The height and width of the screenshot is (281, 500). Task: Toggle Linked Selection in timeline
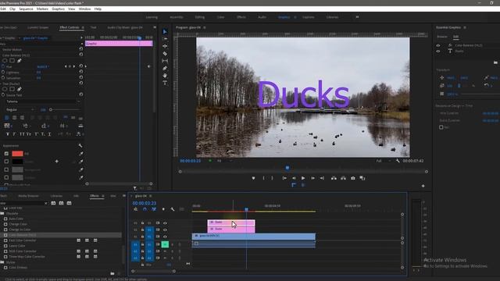(x=154, y=209)
